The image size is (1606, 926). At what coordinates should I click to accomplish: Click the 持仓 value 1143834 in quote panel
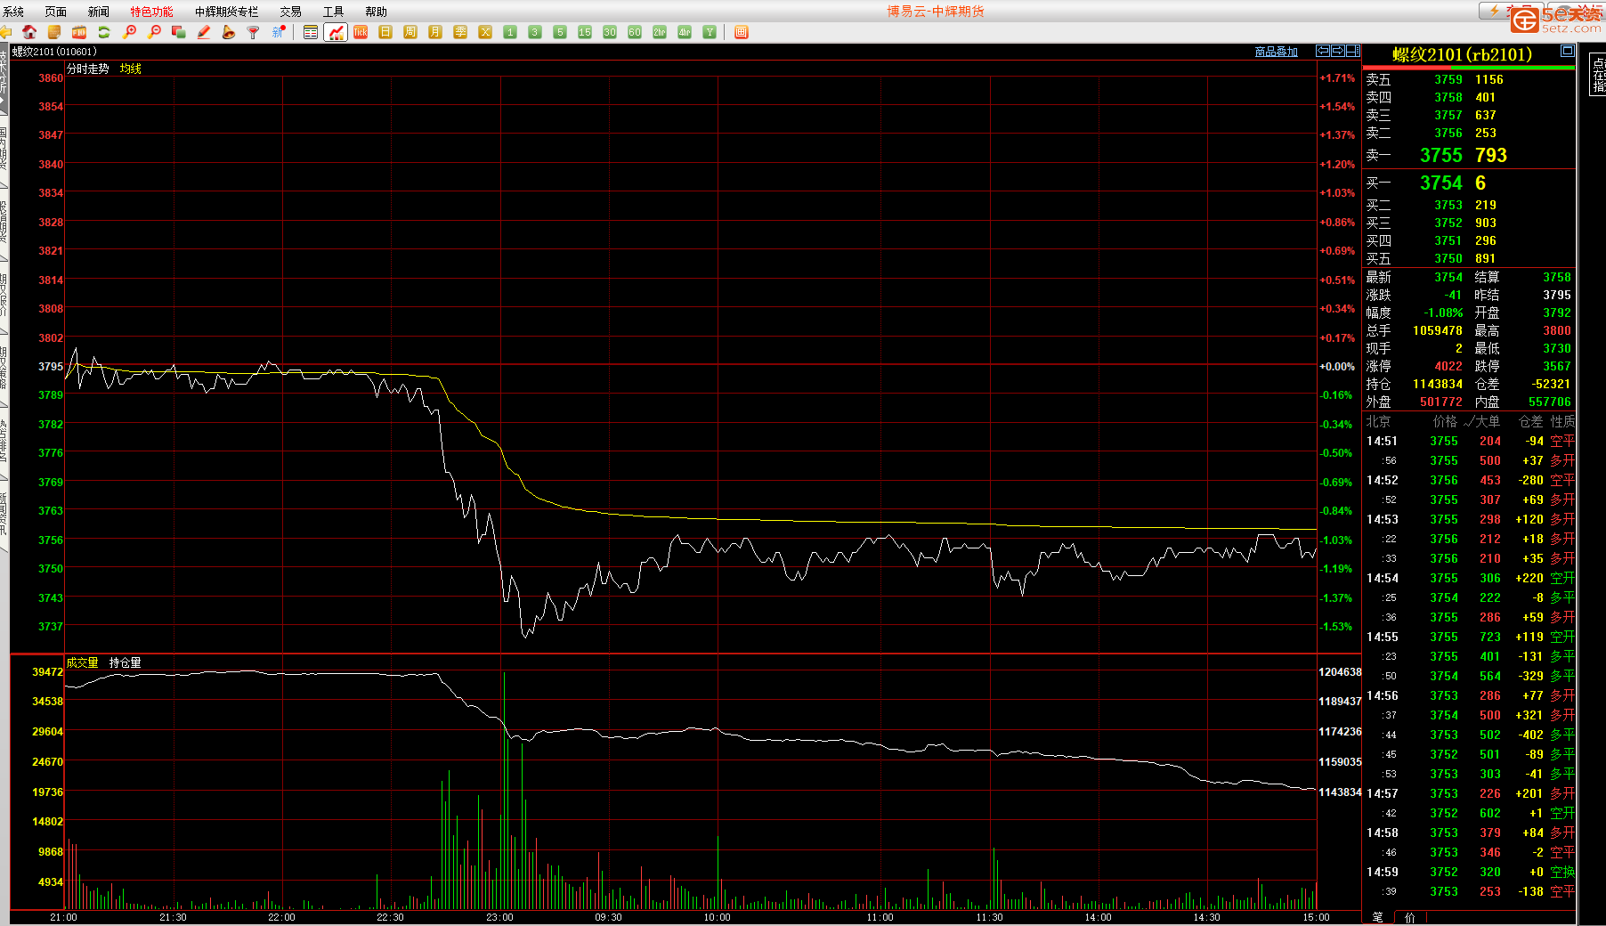coord(1438,384)
